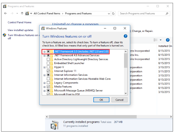The height and width of the screenshot is (133, 175).
Task: Open View installed updates link
Action: (x=20, y=30)
